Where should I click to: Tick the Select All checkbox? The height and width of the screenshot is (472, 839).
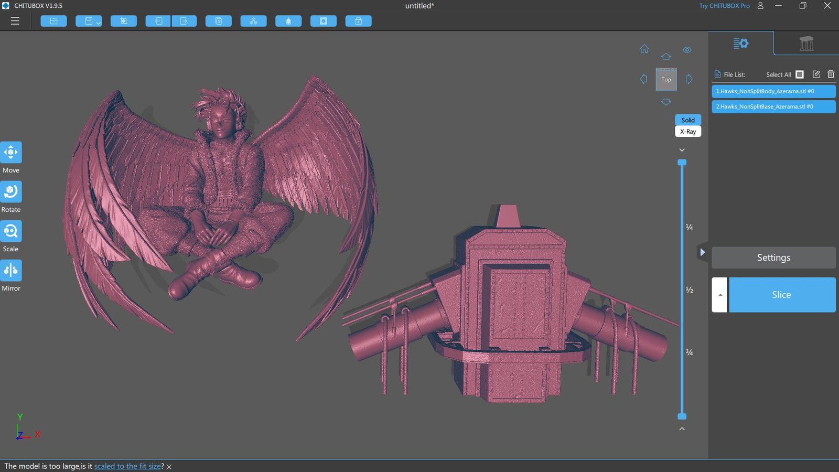click(800, 74)
